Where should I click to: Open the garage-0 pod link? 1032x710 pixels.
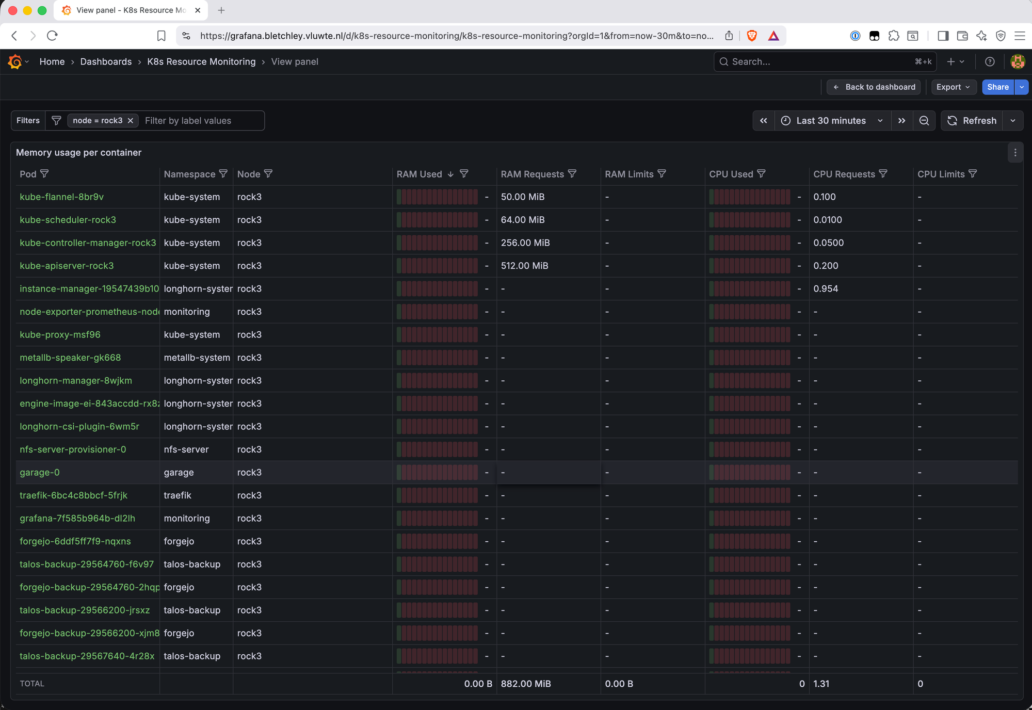[x=40, y=472]
